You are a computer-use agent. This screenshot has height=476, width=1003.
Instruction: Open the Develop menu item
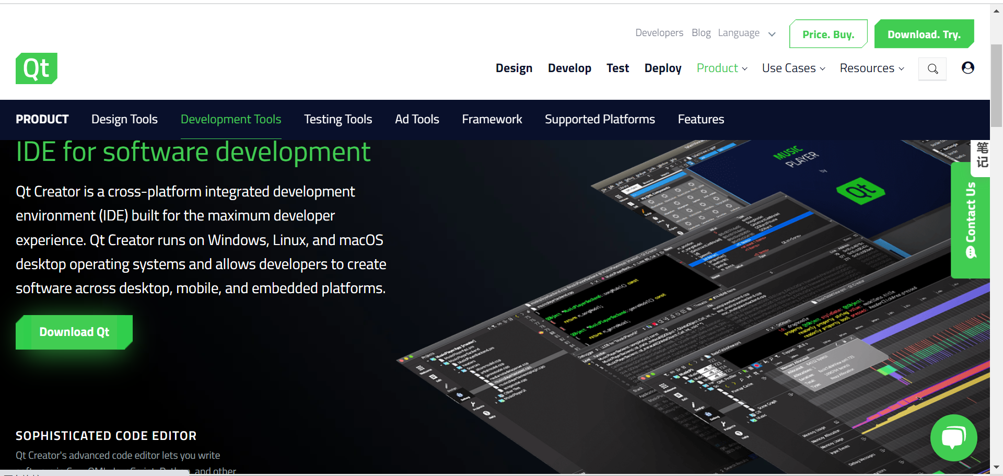click(x=569, y=68)
